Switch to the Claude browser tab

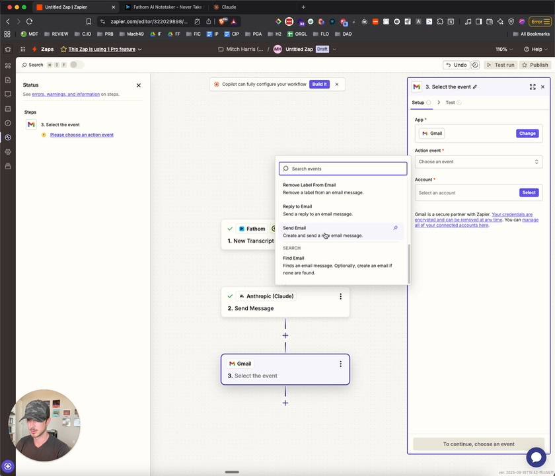coord(229,7)
